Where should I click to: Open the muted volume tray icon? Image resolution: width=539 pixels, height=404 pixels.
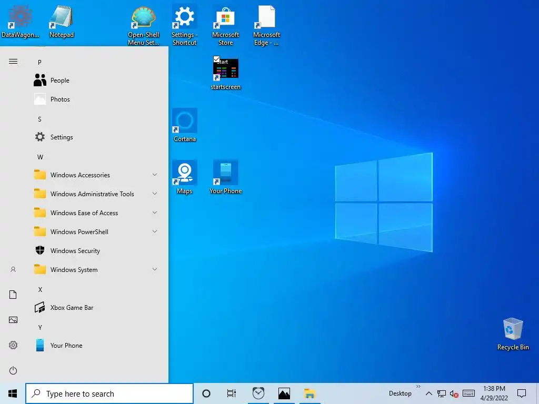point(454,393)
